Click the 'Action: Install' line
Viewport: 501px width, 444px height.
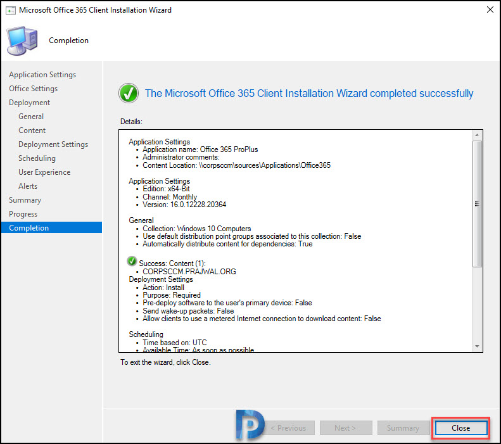click(x=163, y=288)
